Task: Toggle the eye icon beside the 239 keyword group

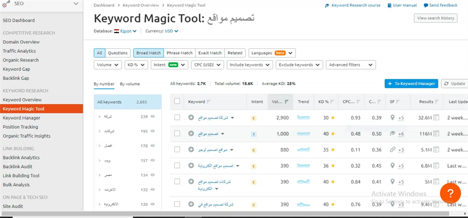Action: (153, 117)
